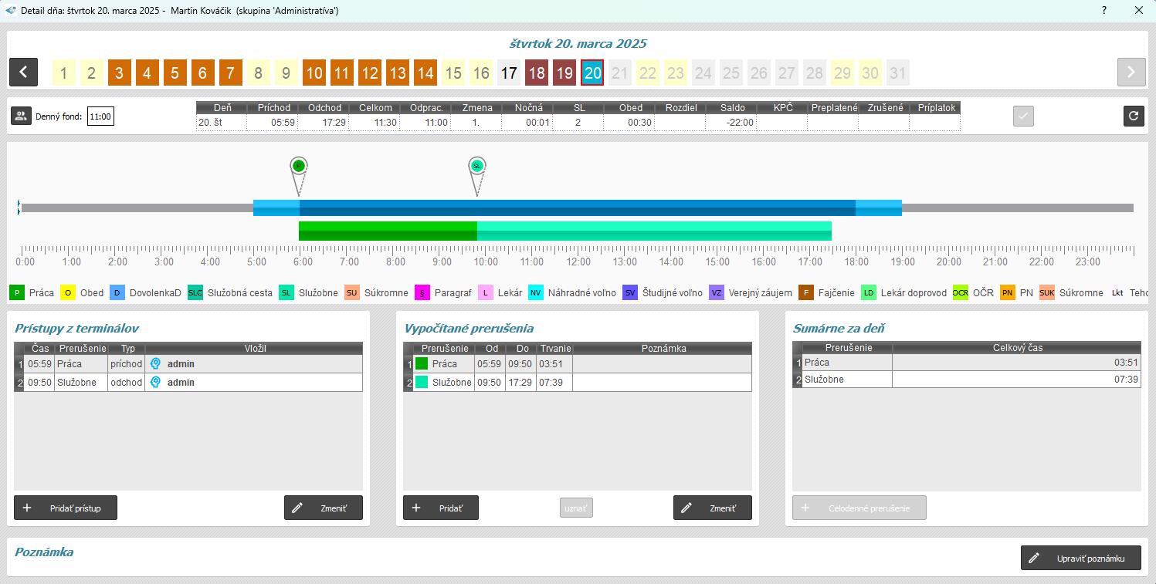
Task: Click the Denný fond time field
Action: [100, 117]
